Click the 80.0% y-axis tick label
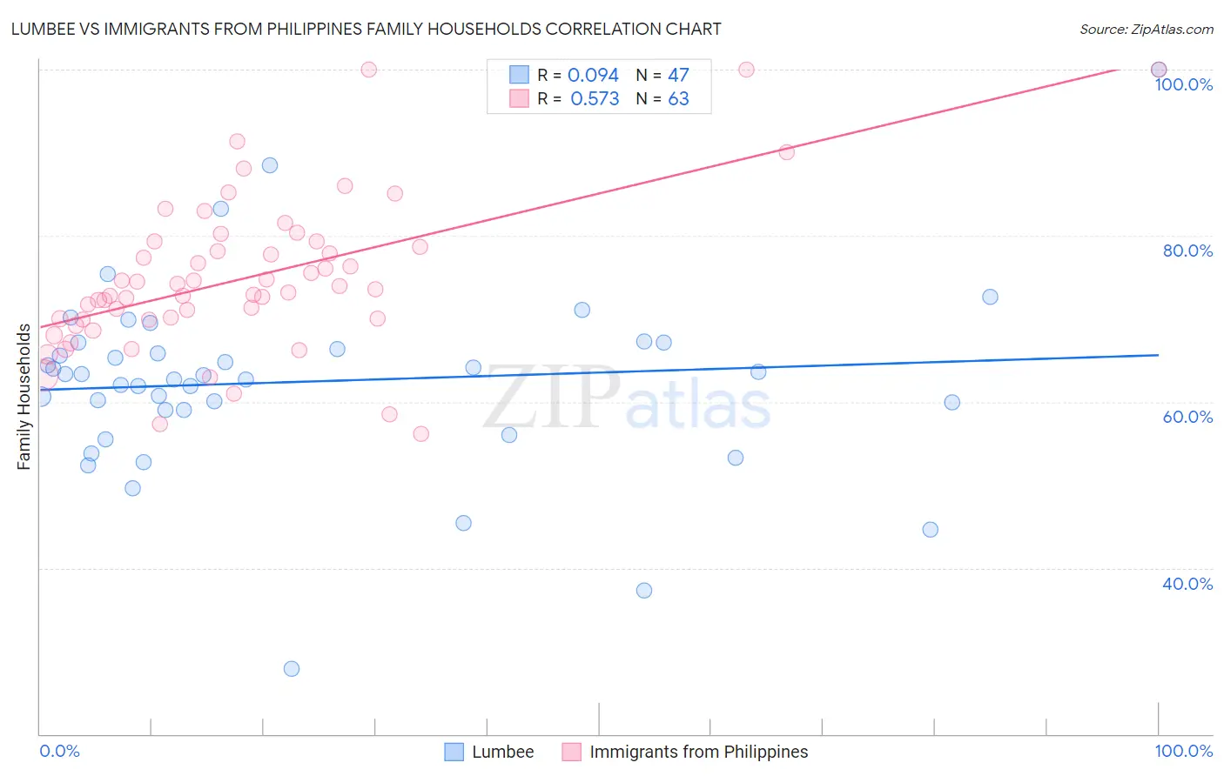This screenshot has width=1224, height=776. (x=1187, y=251)
